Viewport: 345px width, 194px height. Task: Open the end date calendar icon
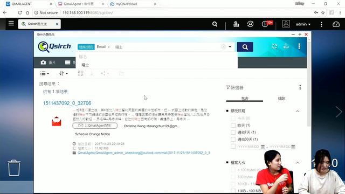pyautogui.click(x=293, y=147)
